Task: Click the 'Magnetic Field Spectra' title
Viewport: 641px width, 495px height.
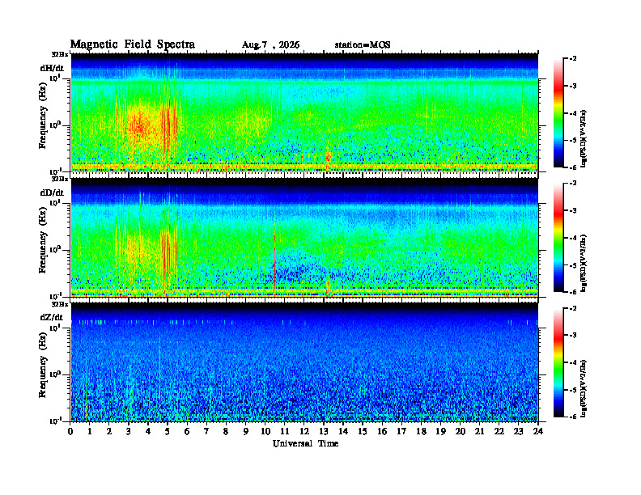Action: 133,44
